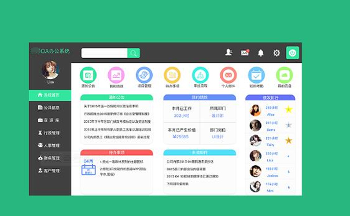Open the mail starting 公司内部2015
Screen dimensions: 350x216
point(190,161)
